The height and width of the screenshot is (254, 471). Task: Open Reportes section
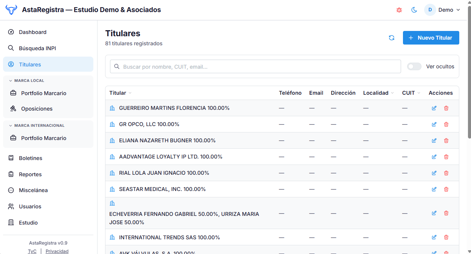(x=48, y=174)
